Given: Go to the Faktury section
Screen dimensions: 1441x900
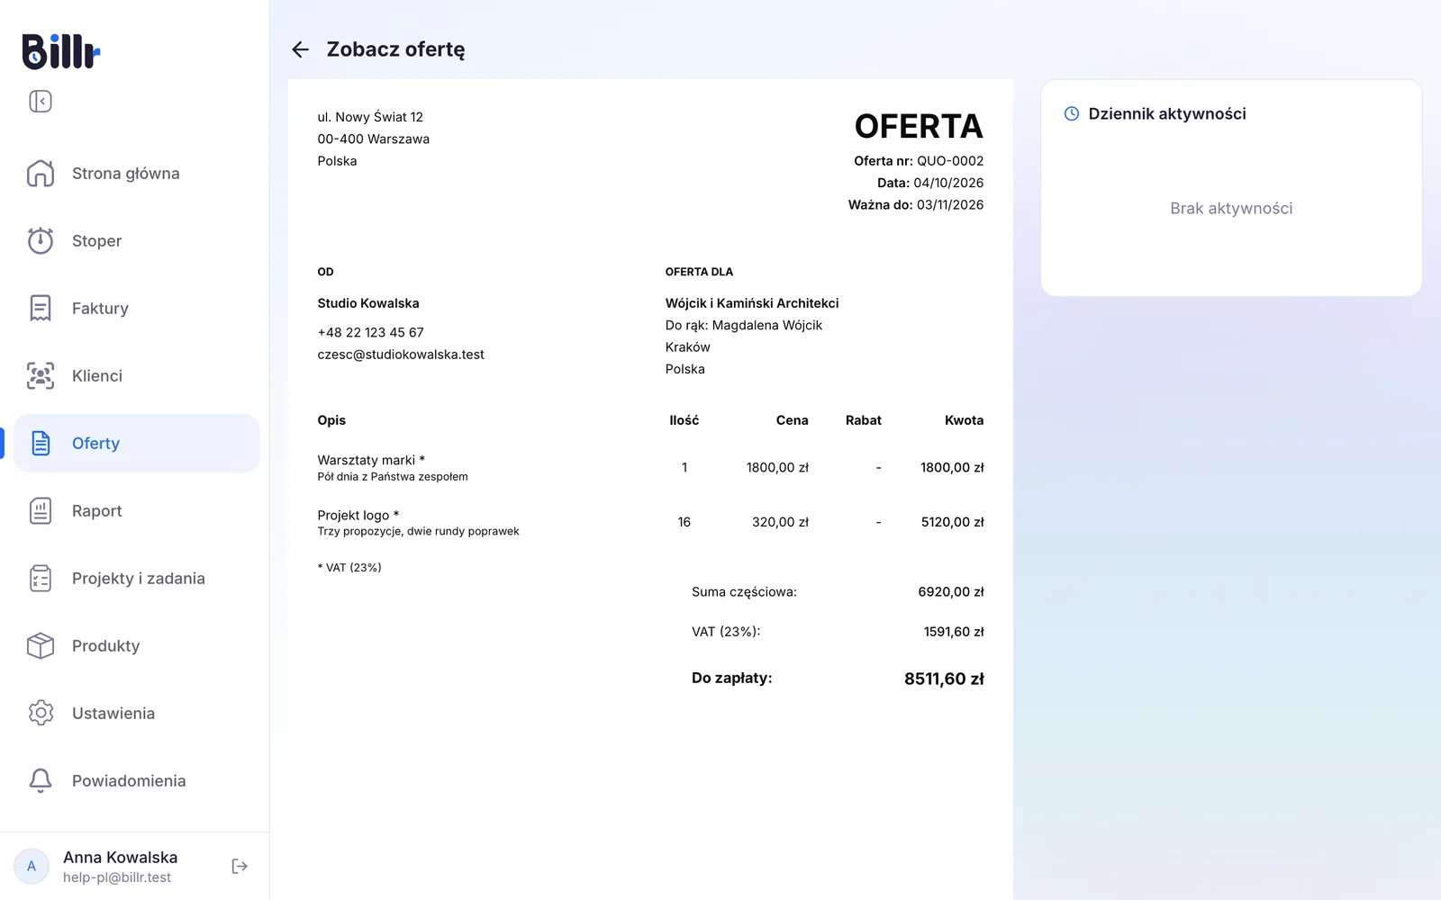Looking at the screenshot, I should click(137, 308).
